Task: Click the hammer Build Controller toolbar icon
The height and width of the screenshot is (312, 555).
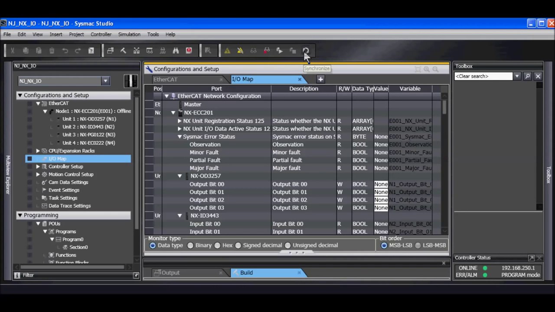Action: tap(124, 51)
